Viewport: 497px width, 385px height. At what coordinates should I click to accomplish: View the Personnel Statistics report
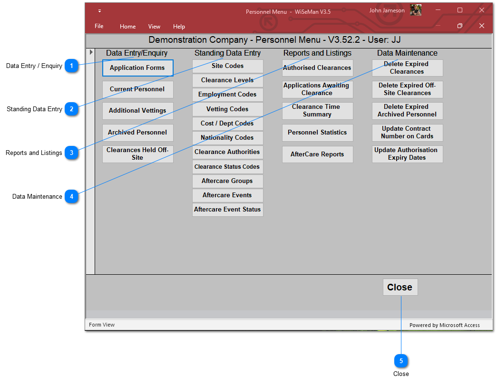pyautogui.click(x=317, y=133)
